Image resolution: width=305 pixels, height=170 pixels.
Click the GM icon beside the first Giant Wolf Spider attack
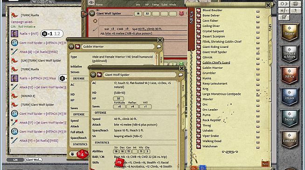click(14, 43)
